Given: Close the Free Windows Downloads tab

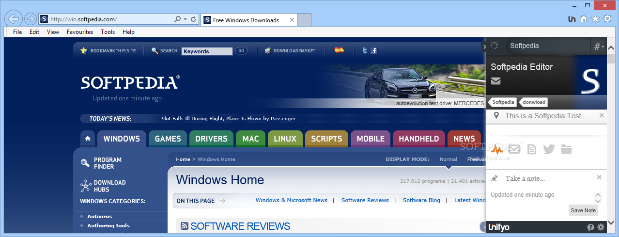Looking at the screenshot, I should pos(292,20).
